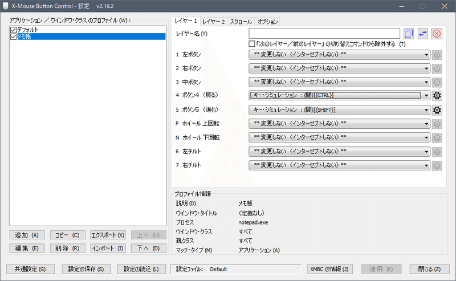
Task: Open settings gear for ボタン5 (進む)
Action: tap(437, 110)
